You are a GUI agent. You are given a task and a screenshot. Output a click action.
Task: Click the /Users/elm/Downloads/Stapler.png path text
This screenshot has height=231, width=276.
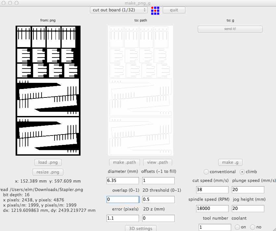pos(46,190)
